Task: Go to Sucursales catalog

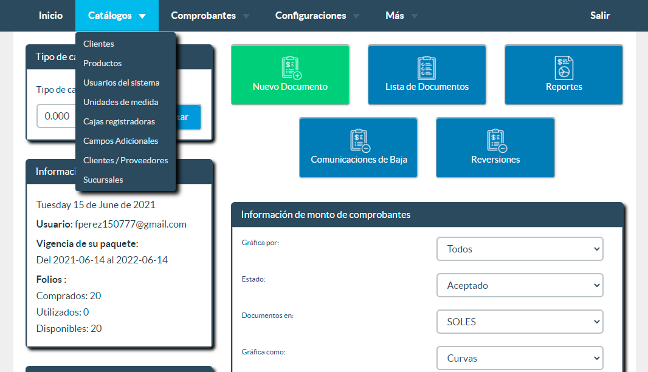Action: click(103, 180)
